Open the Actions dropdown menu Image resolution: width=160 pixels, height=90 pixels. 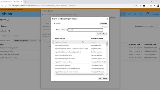2,41
